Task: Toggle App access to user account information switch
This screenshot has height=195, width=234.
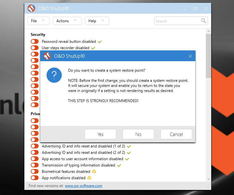Action: [35, 159]
